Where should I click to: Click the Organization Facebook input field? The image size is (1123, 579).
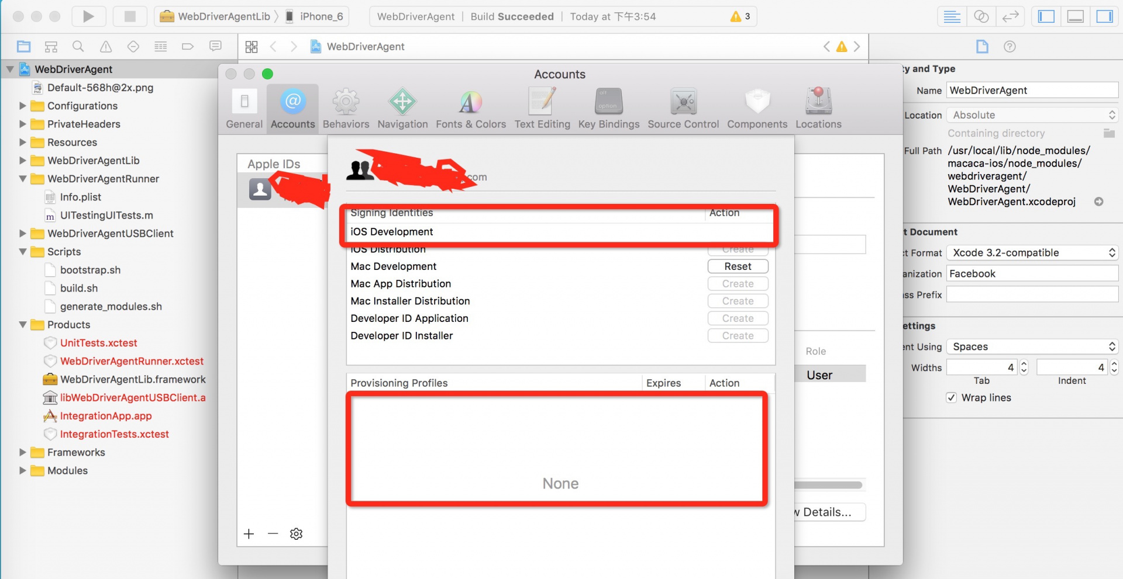coord(1032,274)
